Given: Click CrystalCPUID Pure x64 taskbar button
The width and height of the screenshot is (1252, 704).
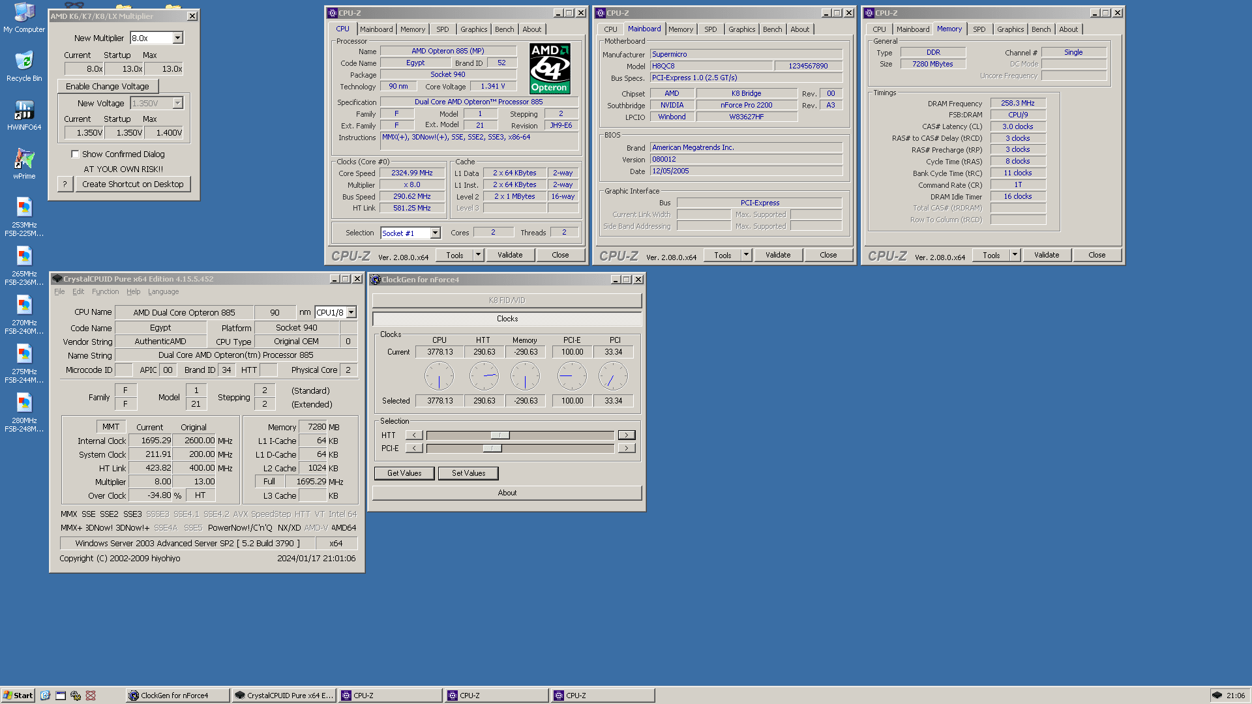Looking at the screenshot, I should pos(284,696).
